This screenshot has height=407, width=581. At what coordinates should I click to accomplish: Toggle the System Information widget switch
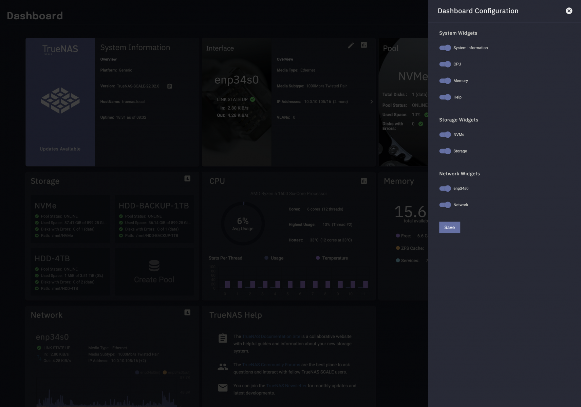click(x=445, y=48)
